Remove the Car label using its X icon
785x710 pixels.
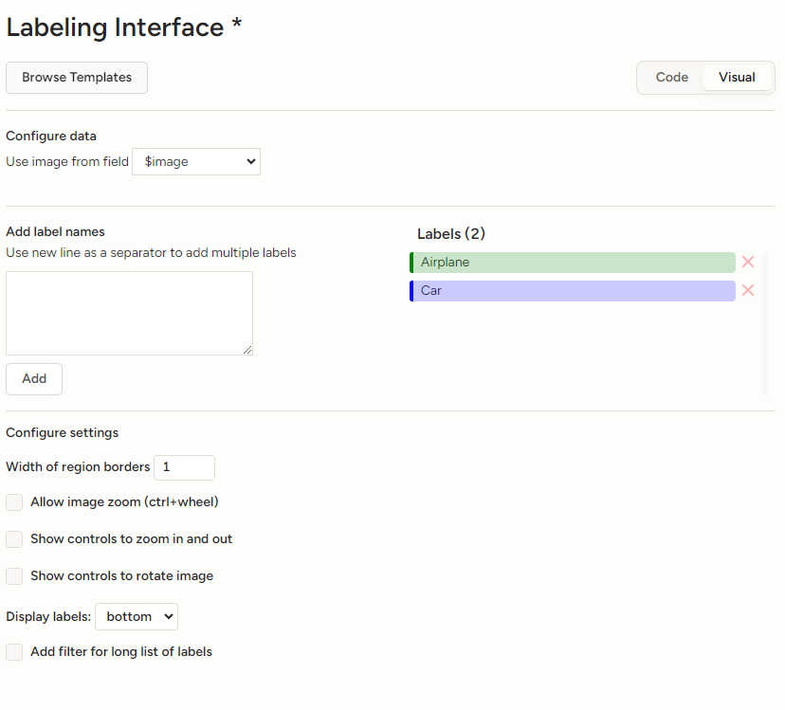point(748,291)
